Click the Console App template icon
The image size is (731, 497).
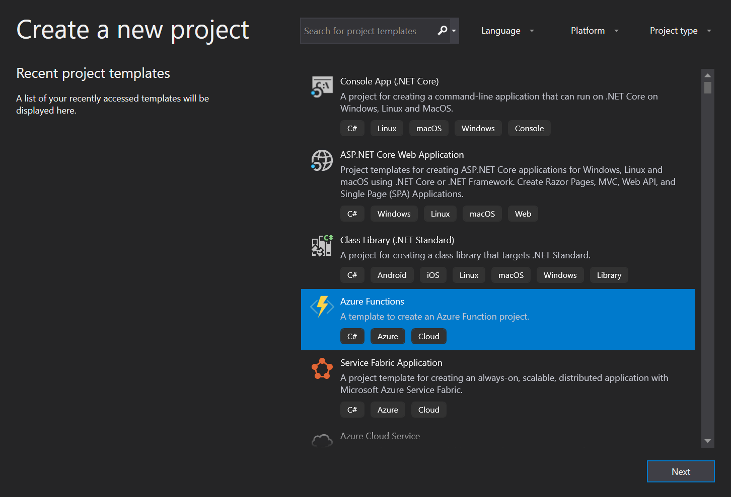click(322, 87)
